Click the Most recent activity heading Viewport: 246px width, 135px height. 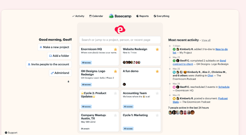tap(183, 40)
